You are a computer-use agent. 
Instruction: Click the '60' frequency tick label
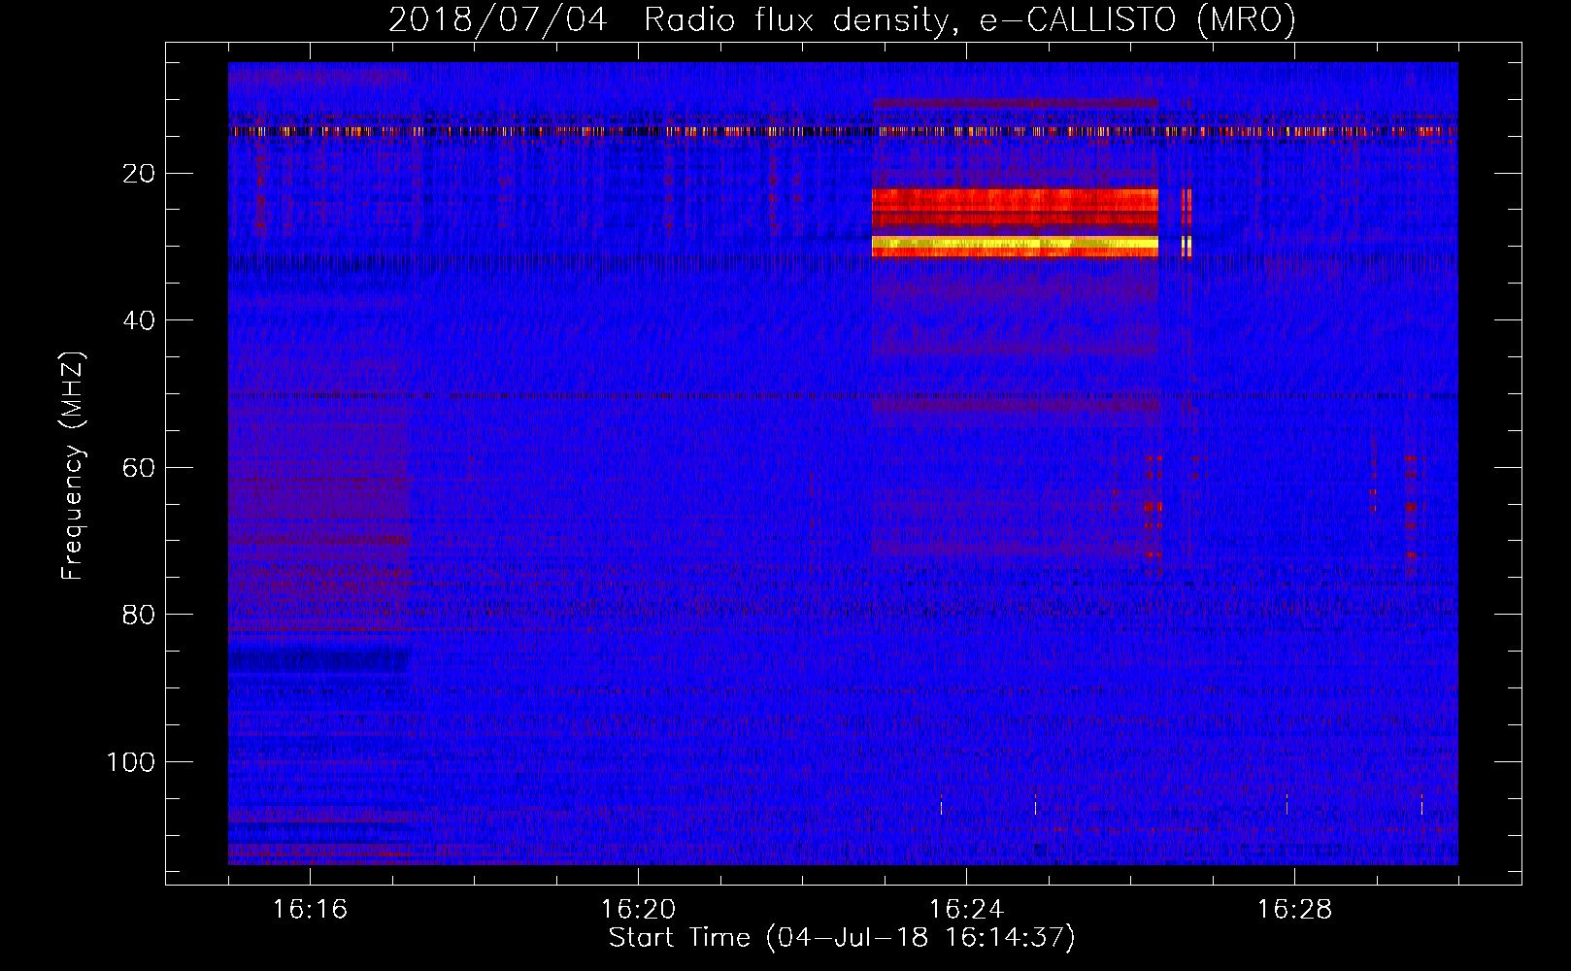(140, 468)
